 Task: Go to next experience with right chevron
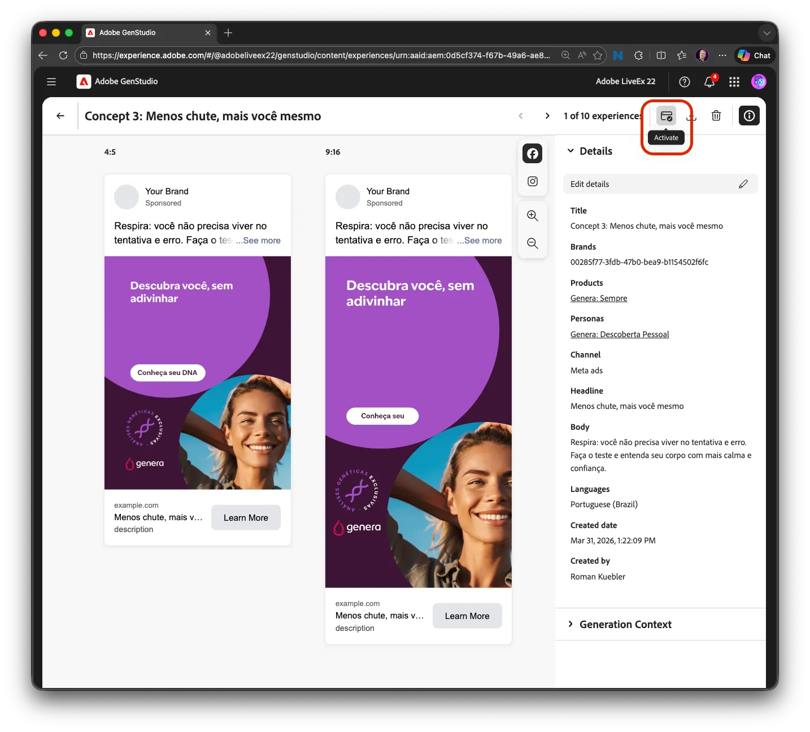coord(547,116)
